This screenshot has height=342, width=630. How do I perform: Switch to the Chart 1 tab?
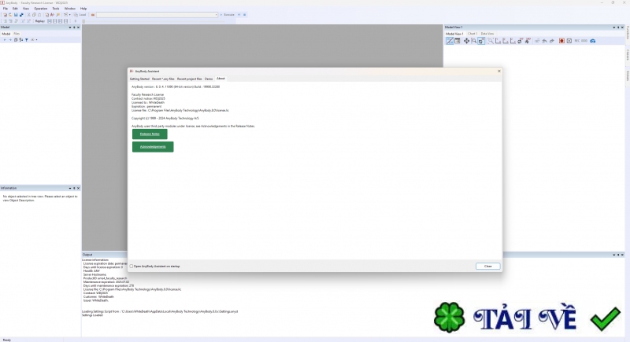472,34
